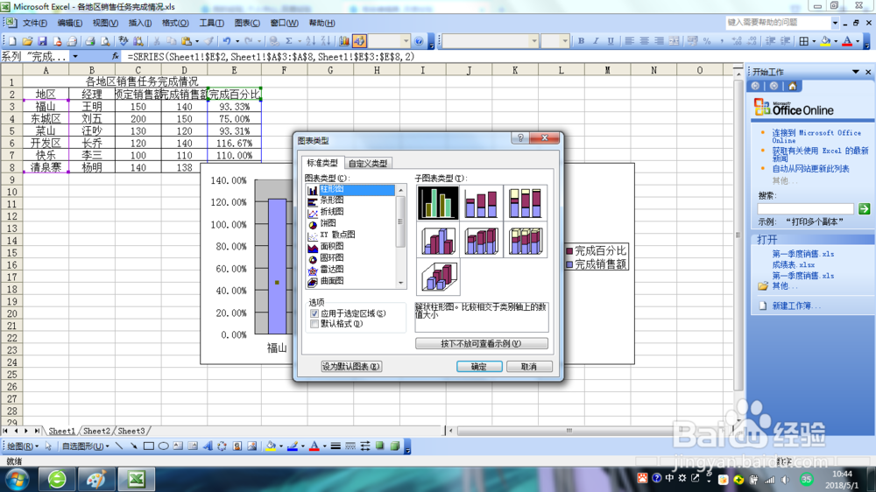Click the Print toolbar icon
Screen dimensions: 876x492
pyautogui.click(x=89, y=41)
